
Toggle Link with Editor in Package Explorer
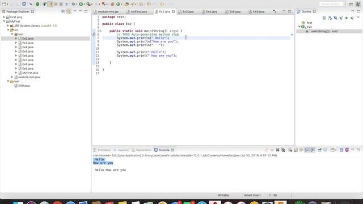click(69, 11)
